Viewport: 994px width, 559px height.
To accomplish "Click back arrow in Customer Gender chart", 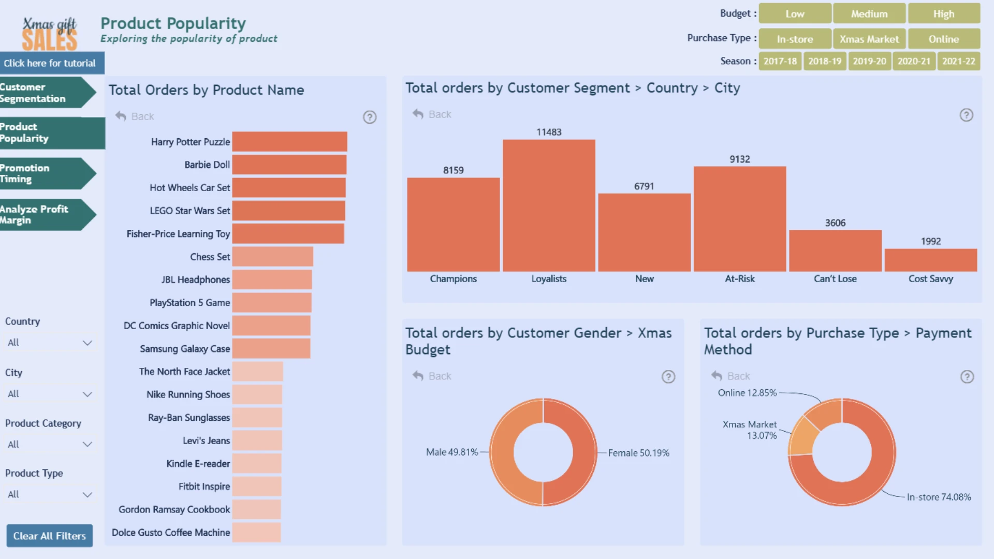I will [x=418, y=376].
